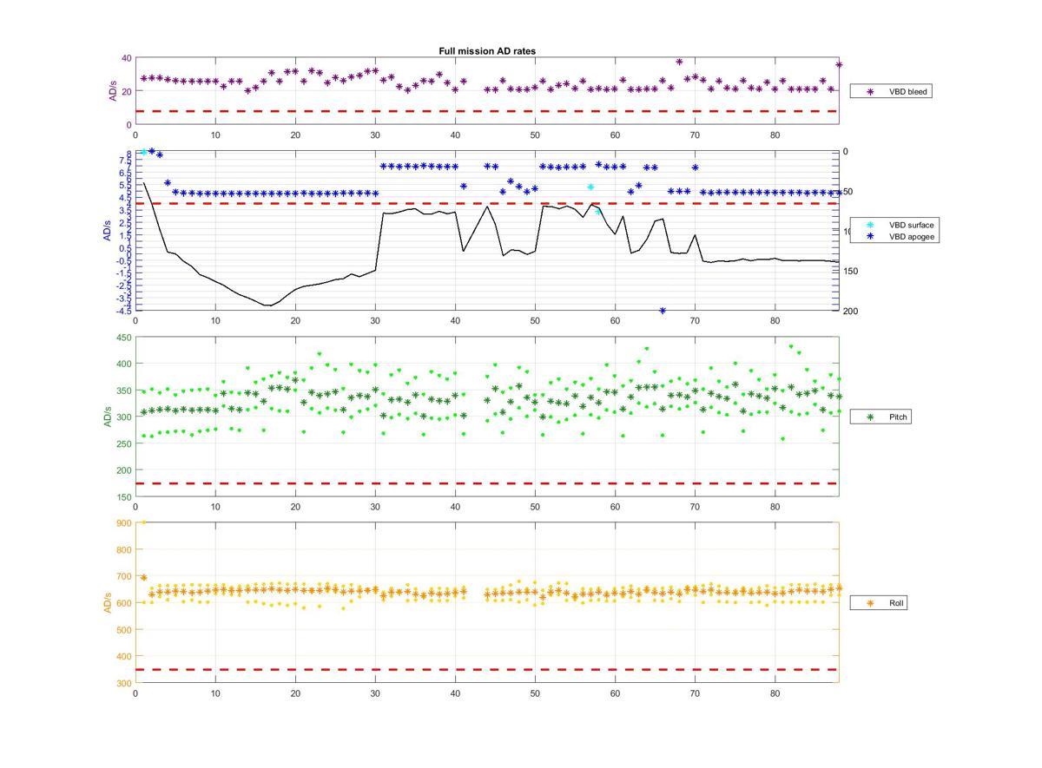Viewport: 1042px width, 768px height.
Task: Click the orange star marker in Roll legend
Action: coord(870,602)
